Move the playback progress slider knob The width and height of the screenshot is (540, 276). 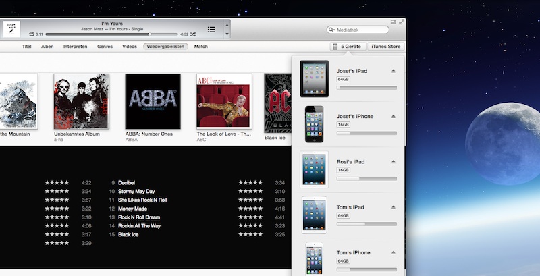click(x=149, y=34)
